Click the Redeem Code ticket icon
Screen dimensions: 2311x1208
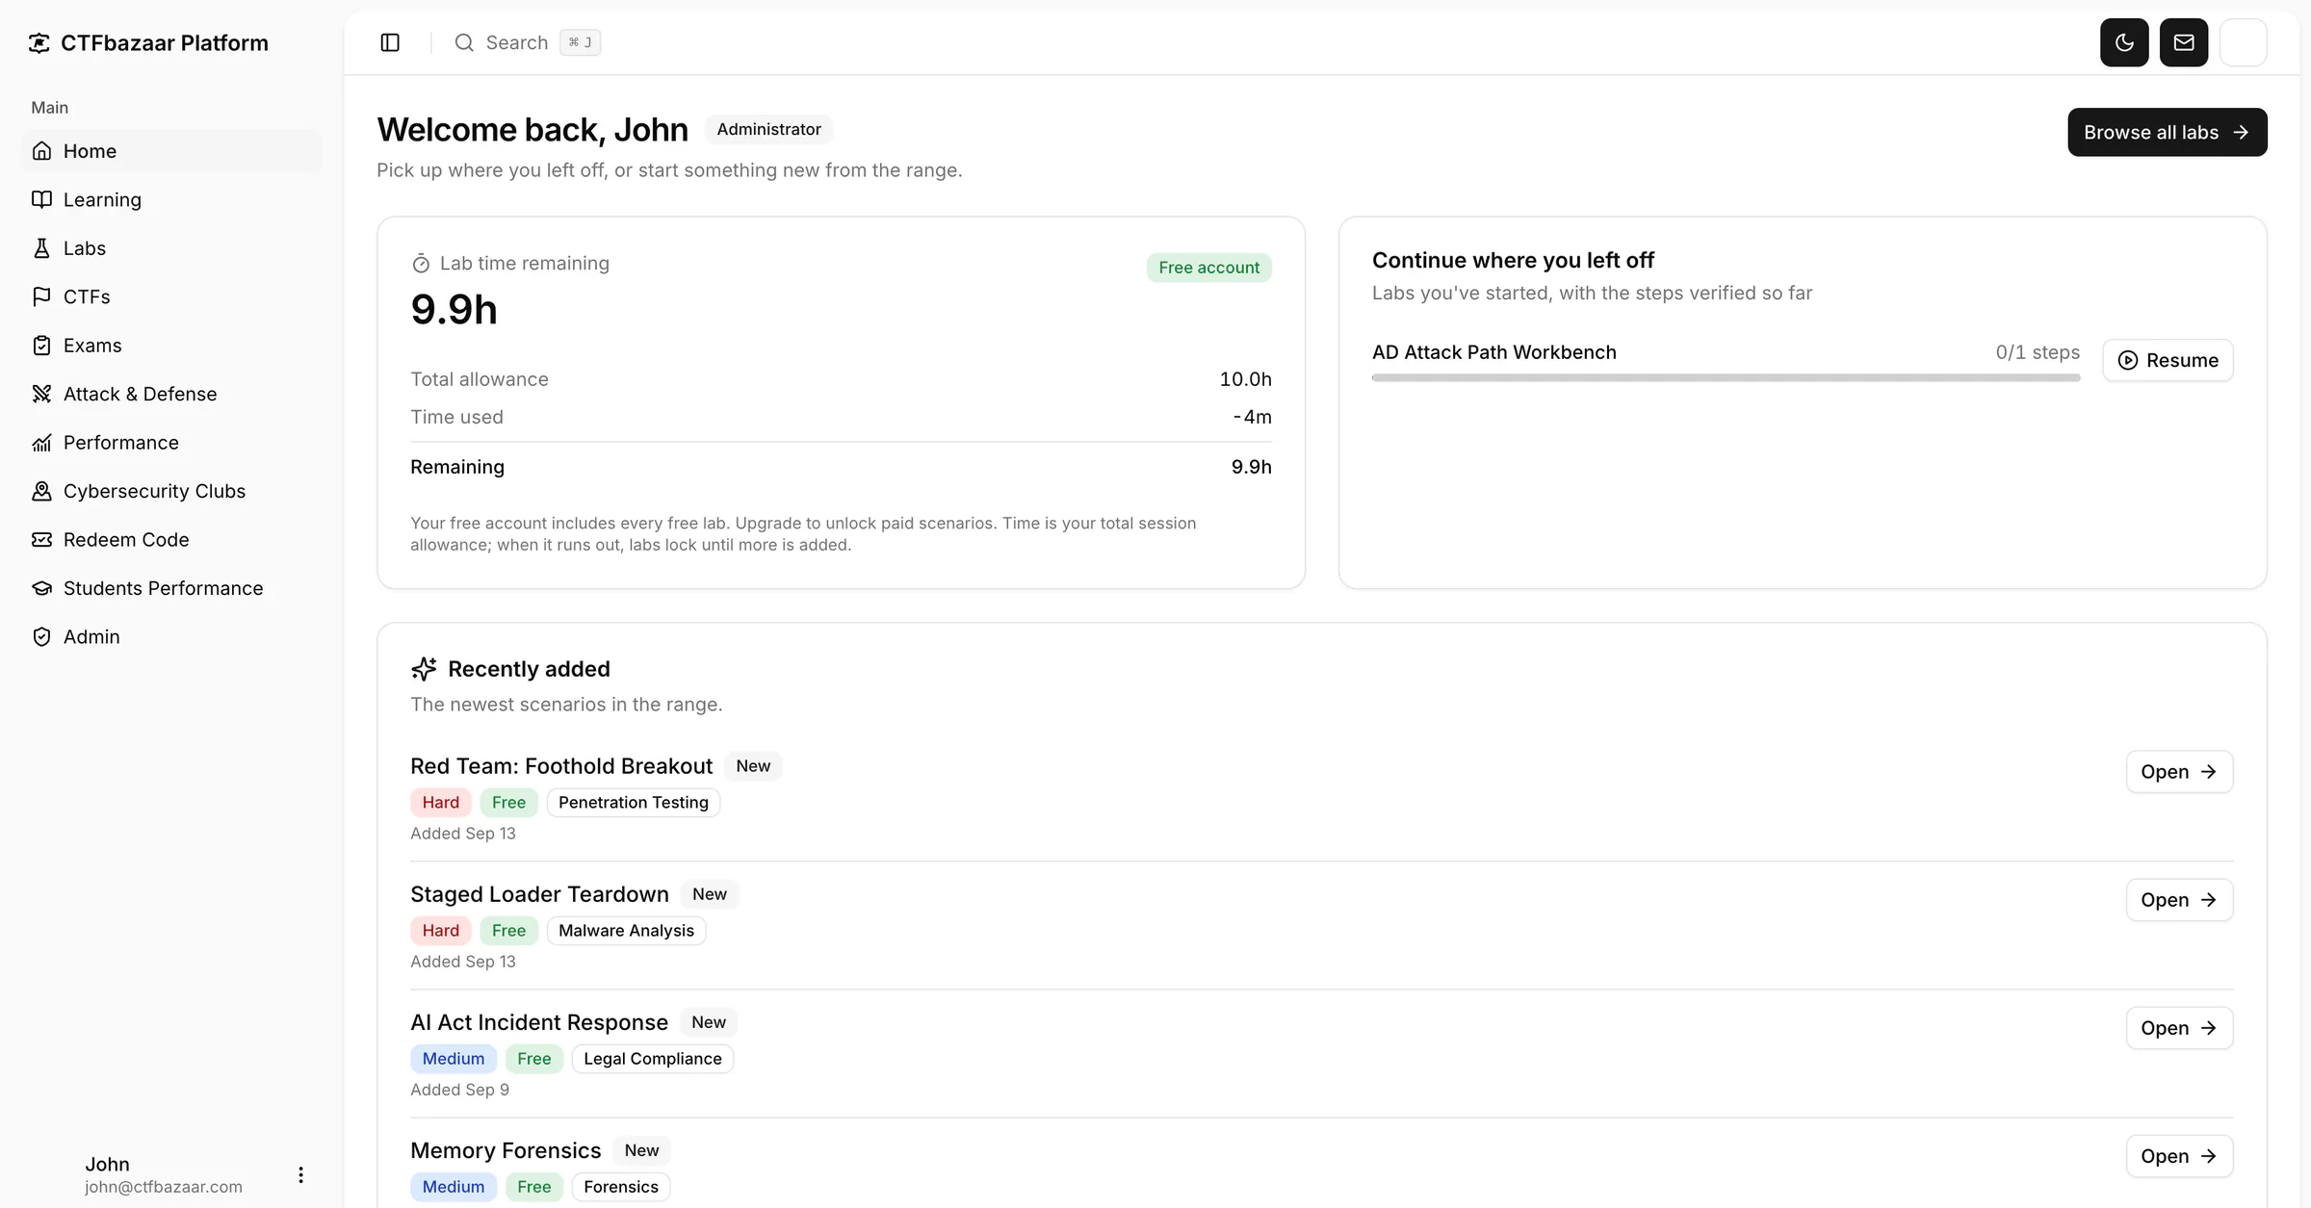(41, 540)
